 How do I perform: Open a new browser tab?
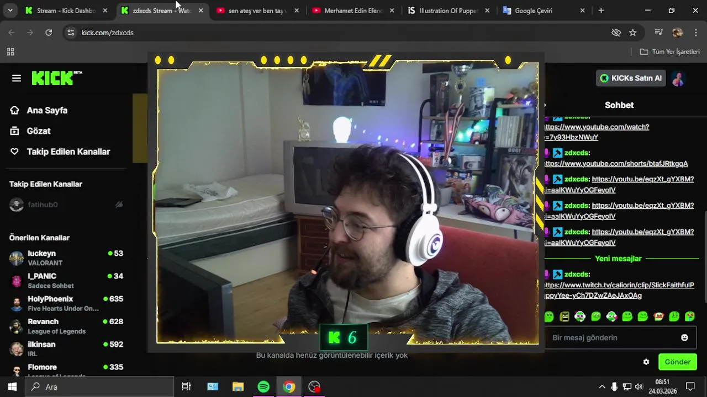(x=601, y=10)
